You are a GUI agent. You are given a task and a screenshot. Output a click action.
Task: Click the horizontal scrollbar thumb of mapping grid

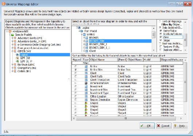tap(126, 119)
